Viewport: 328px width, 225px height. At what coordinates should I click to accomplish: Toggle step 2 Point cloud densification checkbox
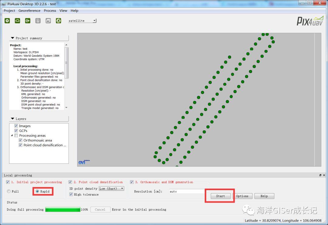tap(70, 182)
